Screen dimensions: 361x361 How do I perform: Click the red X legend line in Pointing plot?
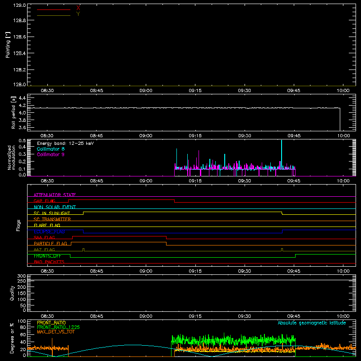(x=53, y=9)
